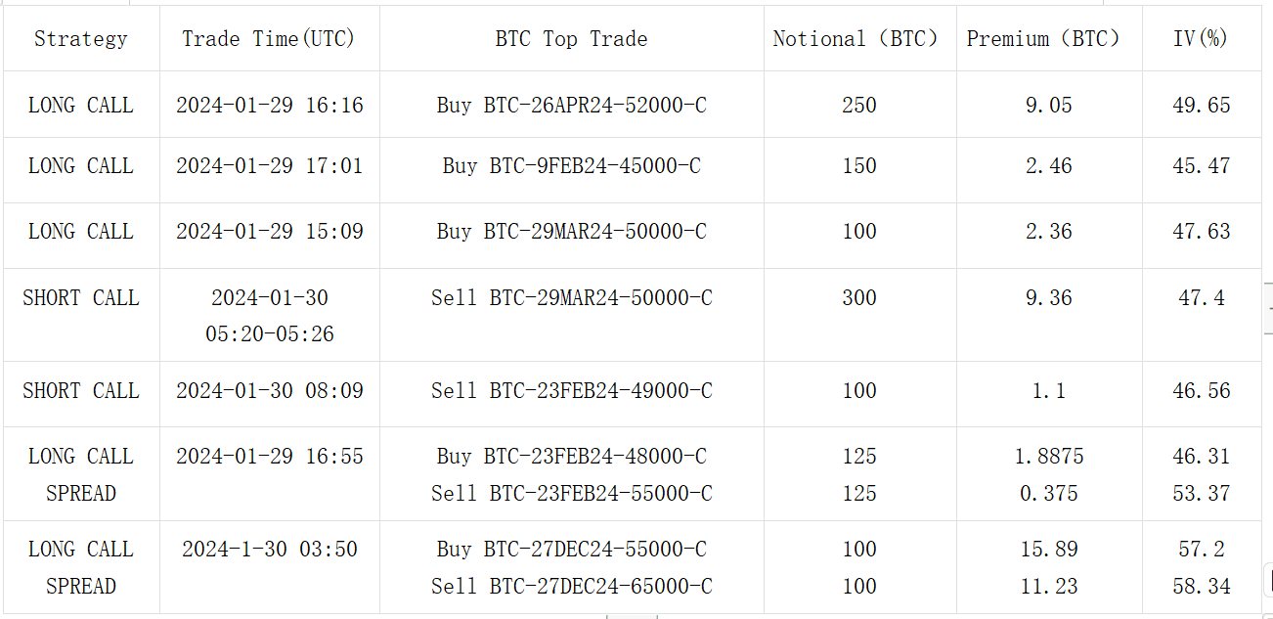This screenshot has height=619, width=1273.
Task: Click the 2024-01-30 08:09 trade time cell
Action: pos(269,391)
